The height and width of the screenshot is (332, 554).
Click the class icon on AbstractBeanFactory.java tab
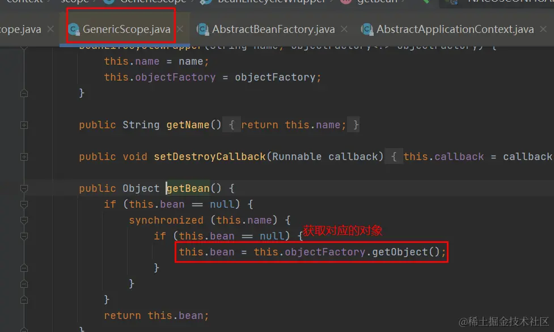click(203, 30)
